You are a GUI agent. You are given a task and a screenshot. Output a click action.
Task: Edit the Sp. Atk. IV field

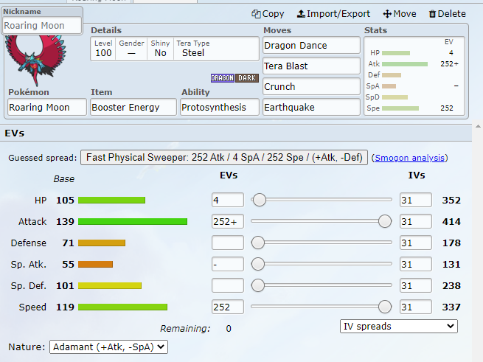pos(416,265)
